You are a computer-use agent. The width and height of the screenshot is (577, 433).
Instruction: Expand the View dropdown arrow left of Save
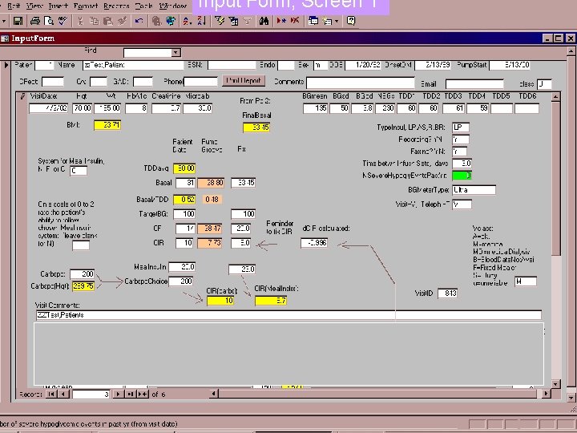coord(4,21)
